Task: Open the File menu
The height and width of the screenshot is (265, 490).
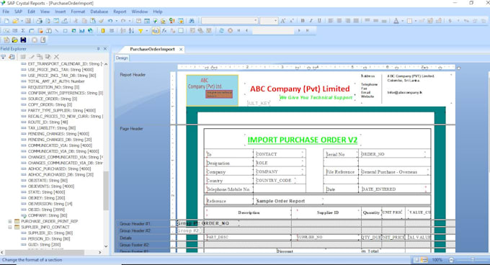Action: pos(6,12)
